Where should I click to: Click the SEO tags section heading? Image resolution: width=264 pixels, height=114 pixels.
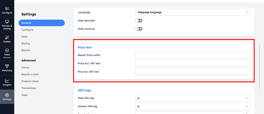point(84,90)
